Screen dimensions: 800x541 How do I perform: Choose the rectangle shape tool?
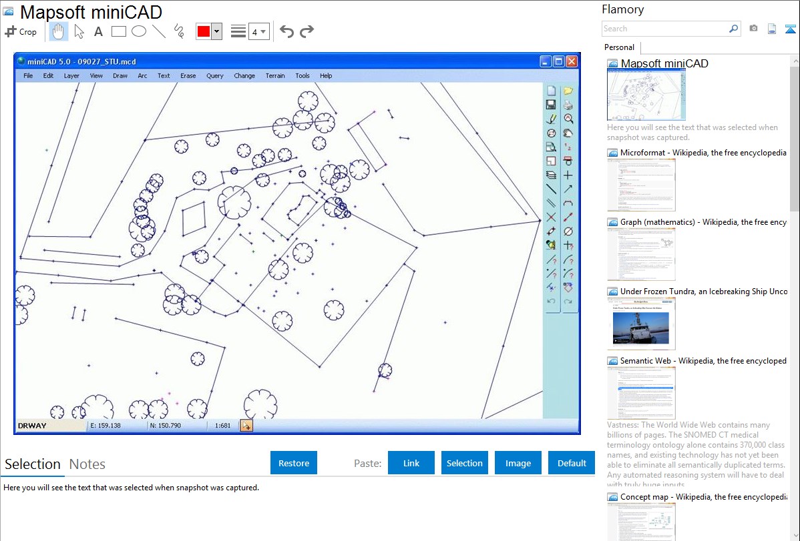pos(118,31)
